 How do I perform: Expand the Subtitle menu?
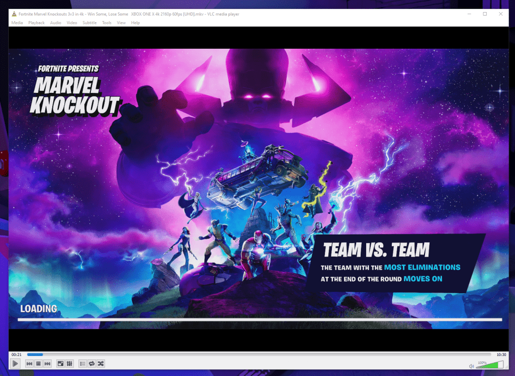click(x=90, y=23)
